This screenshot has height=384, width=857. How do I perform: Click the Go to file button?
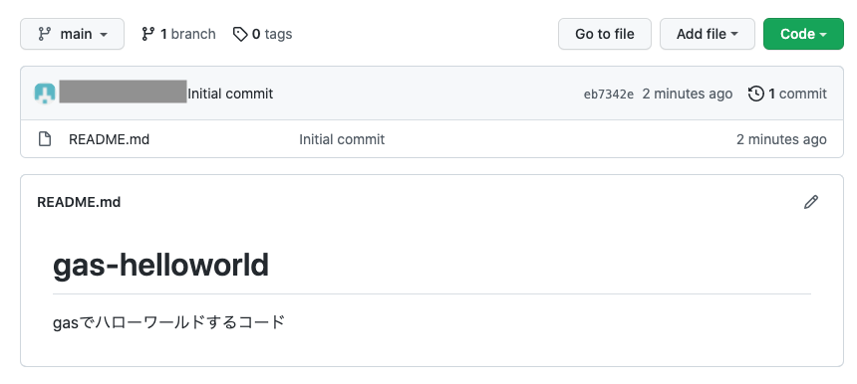605,34
